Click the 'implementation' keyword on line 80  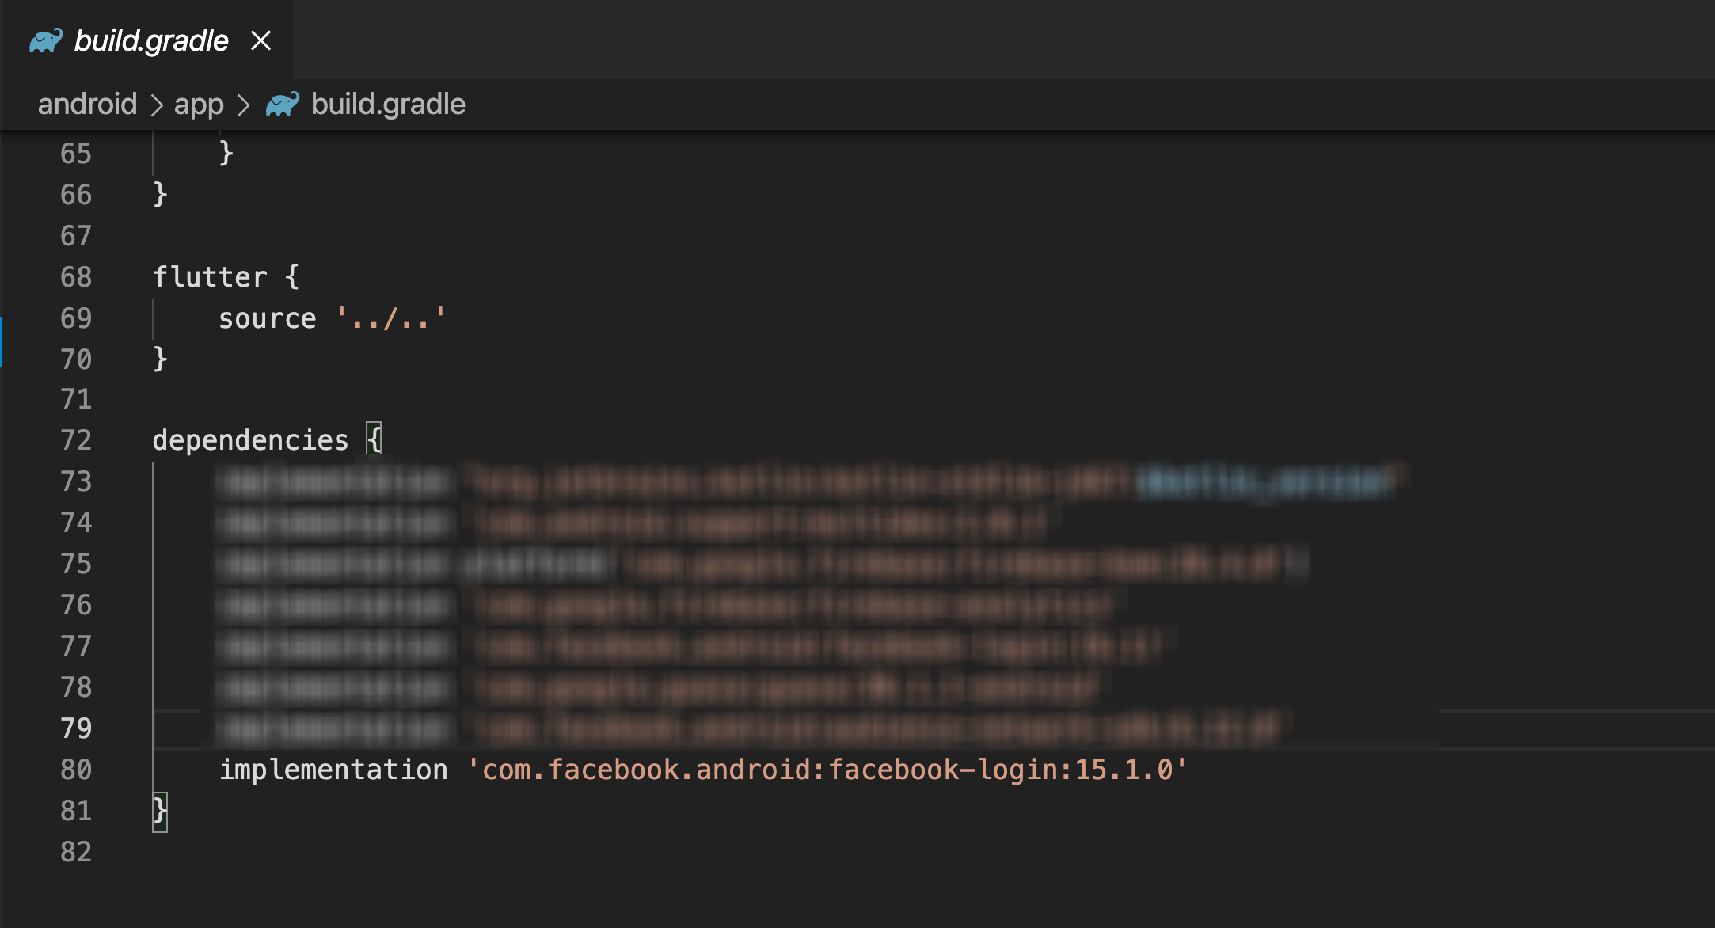click(333, 768)
